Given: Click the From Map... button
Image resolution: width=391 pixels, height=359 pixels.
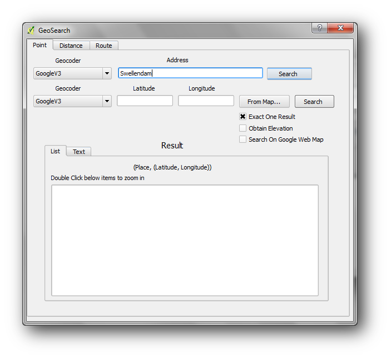Looking at the screenshot, I should tap(264, 101).
